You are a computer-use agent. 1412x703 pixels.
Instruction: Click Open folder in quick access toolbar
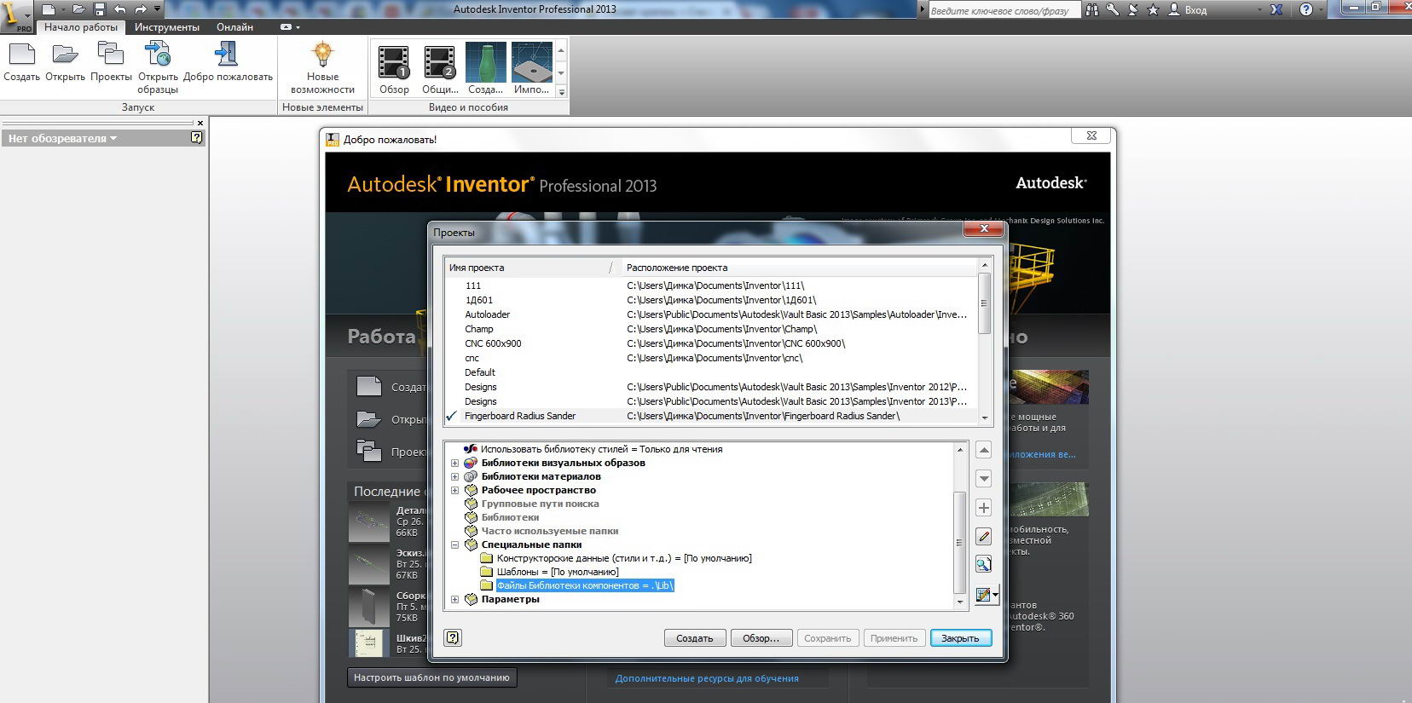pyautogui.click(x=79, y=9)
